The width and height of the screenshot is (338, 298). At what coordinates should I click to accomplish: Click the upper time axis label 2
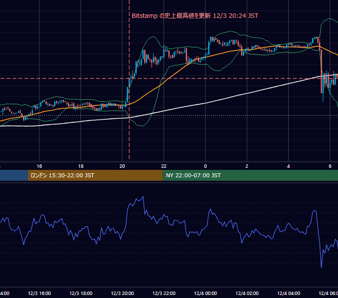click(247, 166)
